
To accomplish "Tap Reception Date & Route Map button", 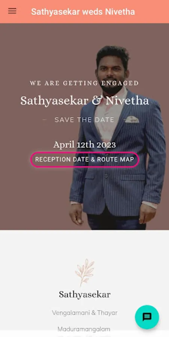I will [84, 160].
